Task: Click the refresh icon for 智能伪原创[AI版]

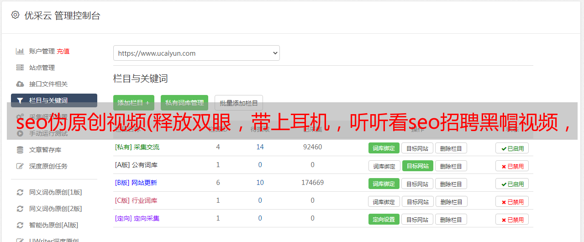Action: point(20,225)
